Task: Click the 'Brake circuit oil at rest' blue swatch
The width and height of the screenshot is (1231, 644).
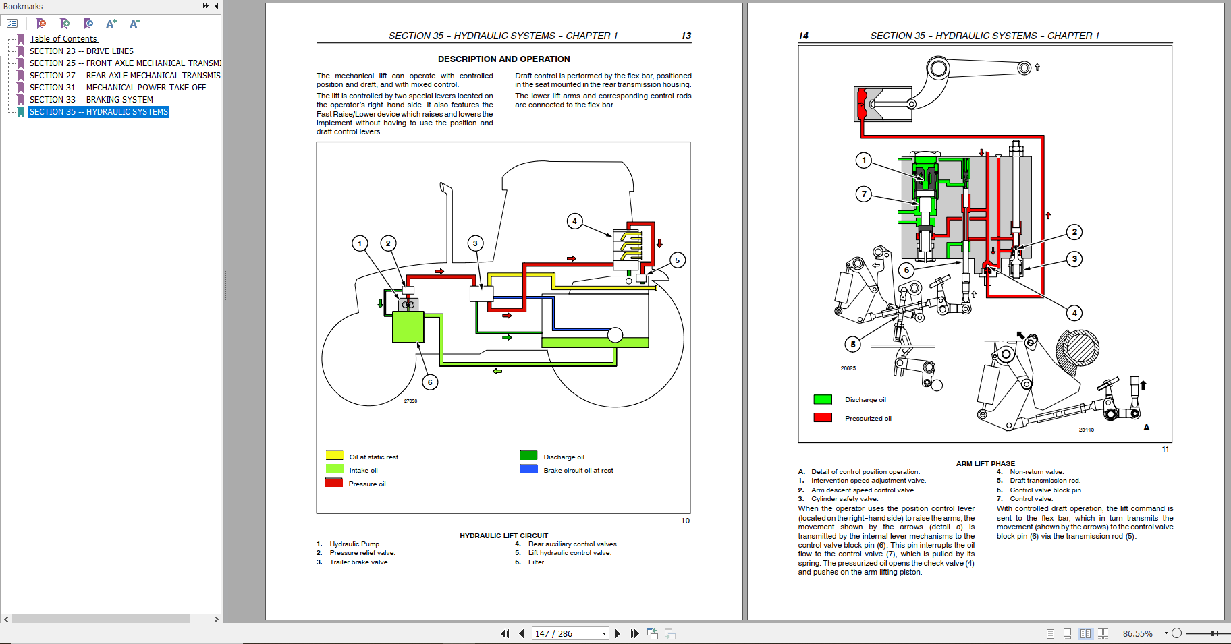Action: pyautogui.click(x=529, y=469)
